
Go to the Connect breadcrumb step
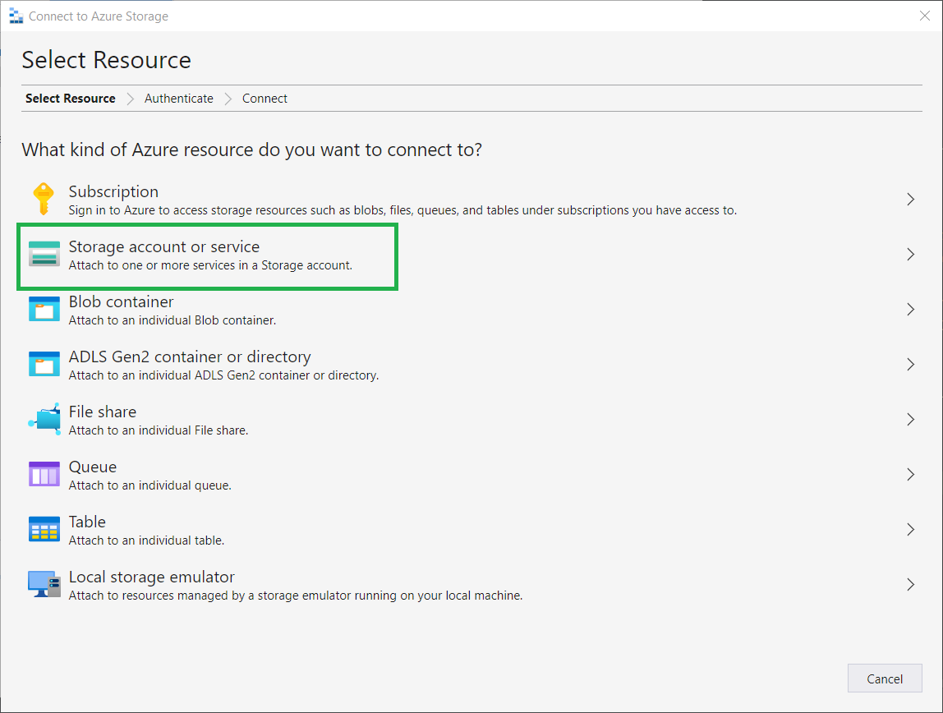[264, 99]
